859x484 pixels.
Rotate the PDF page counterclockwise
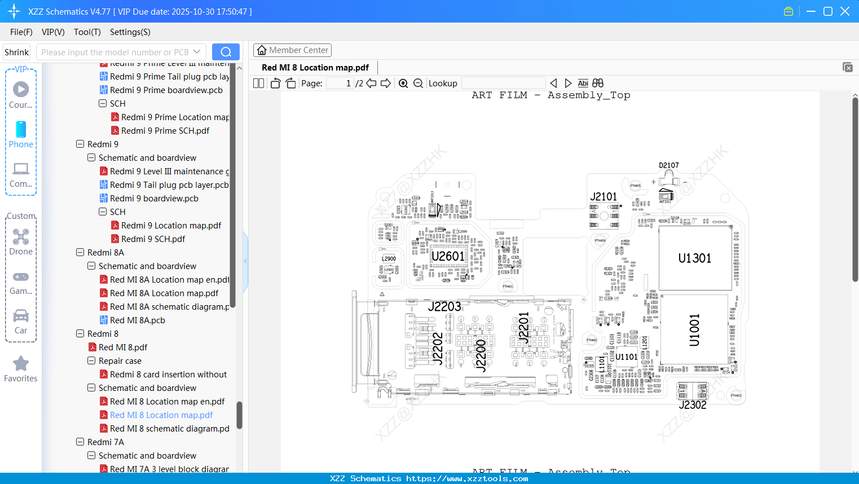[275, 83]
